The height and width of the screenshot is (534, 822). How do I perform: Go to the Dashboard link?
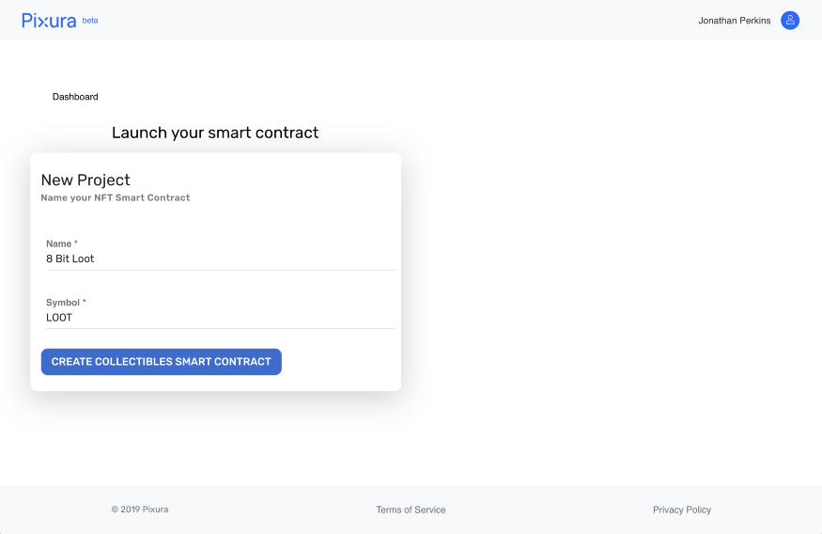pos(75,97)
